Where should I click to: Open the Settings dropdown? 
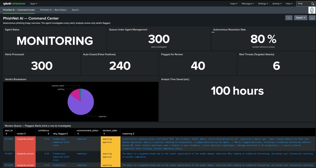263,4
